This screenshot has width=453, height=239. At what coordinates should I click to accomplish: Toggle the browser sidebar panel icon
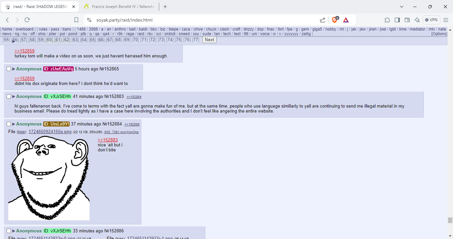coord(397,20)
